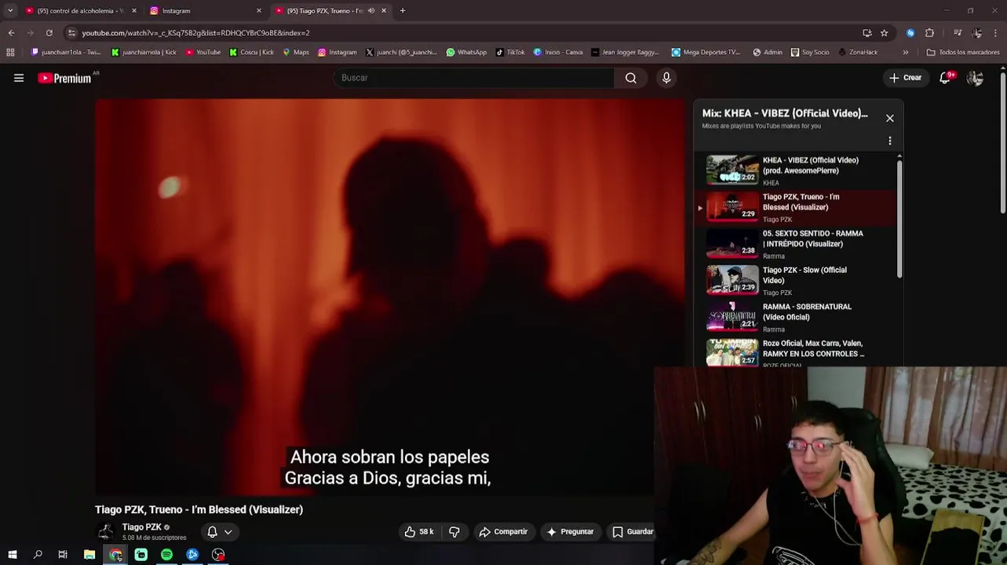The image size is (1007, 565).
Task: Switch to the Instagram tab
Action: (204, 11)
